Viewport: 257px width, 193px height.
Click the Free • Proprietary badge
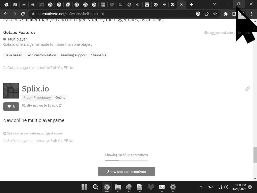pos(37,98)
